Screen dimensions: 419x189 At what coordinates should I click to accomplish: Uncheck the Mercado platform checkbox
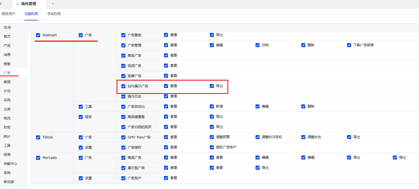pos(38,158)
